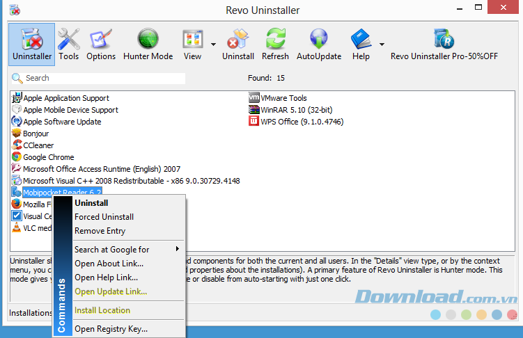
Task: Click Open About Link... menu entry
Action: click(109, 263)
